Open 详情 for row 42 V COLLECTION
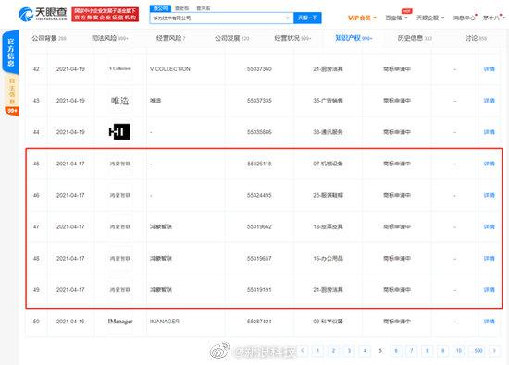The width and height of the screenshot is (509, 365). (490, 69)
